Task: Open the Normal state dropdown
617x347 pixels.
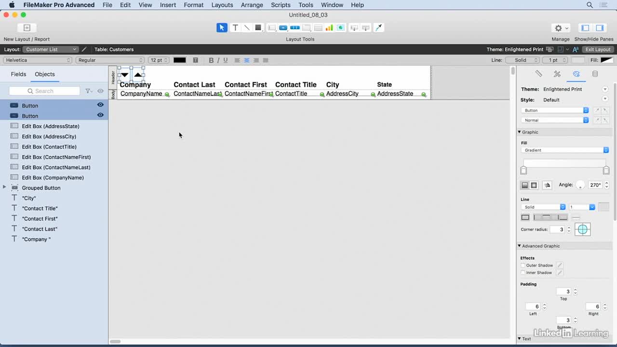Action: pyautogui.click(x=555, y=120)
